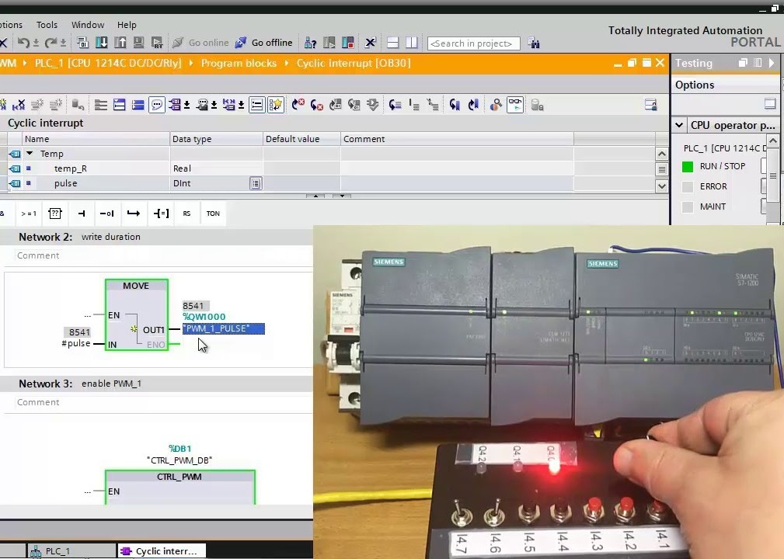Insert a normally open contact from favorites
784x559 pixels.
pyautogui.click(x=82, y=214)
